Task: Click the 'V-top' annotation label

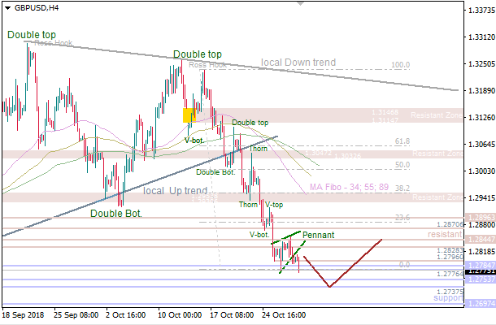Action: 273,205
